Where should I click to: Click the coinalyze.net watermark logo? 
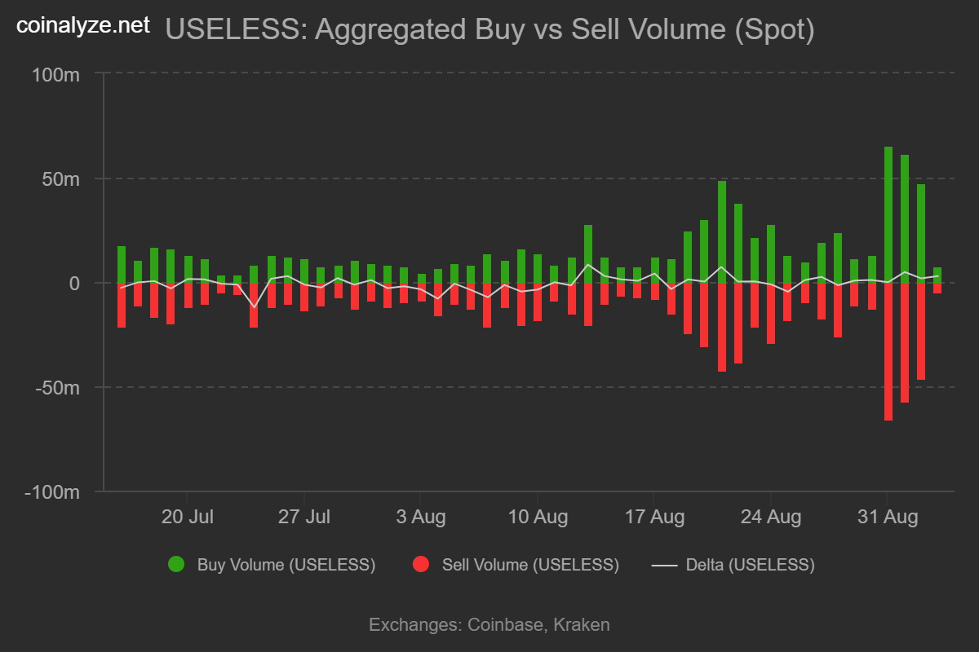click(83, 26)
